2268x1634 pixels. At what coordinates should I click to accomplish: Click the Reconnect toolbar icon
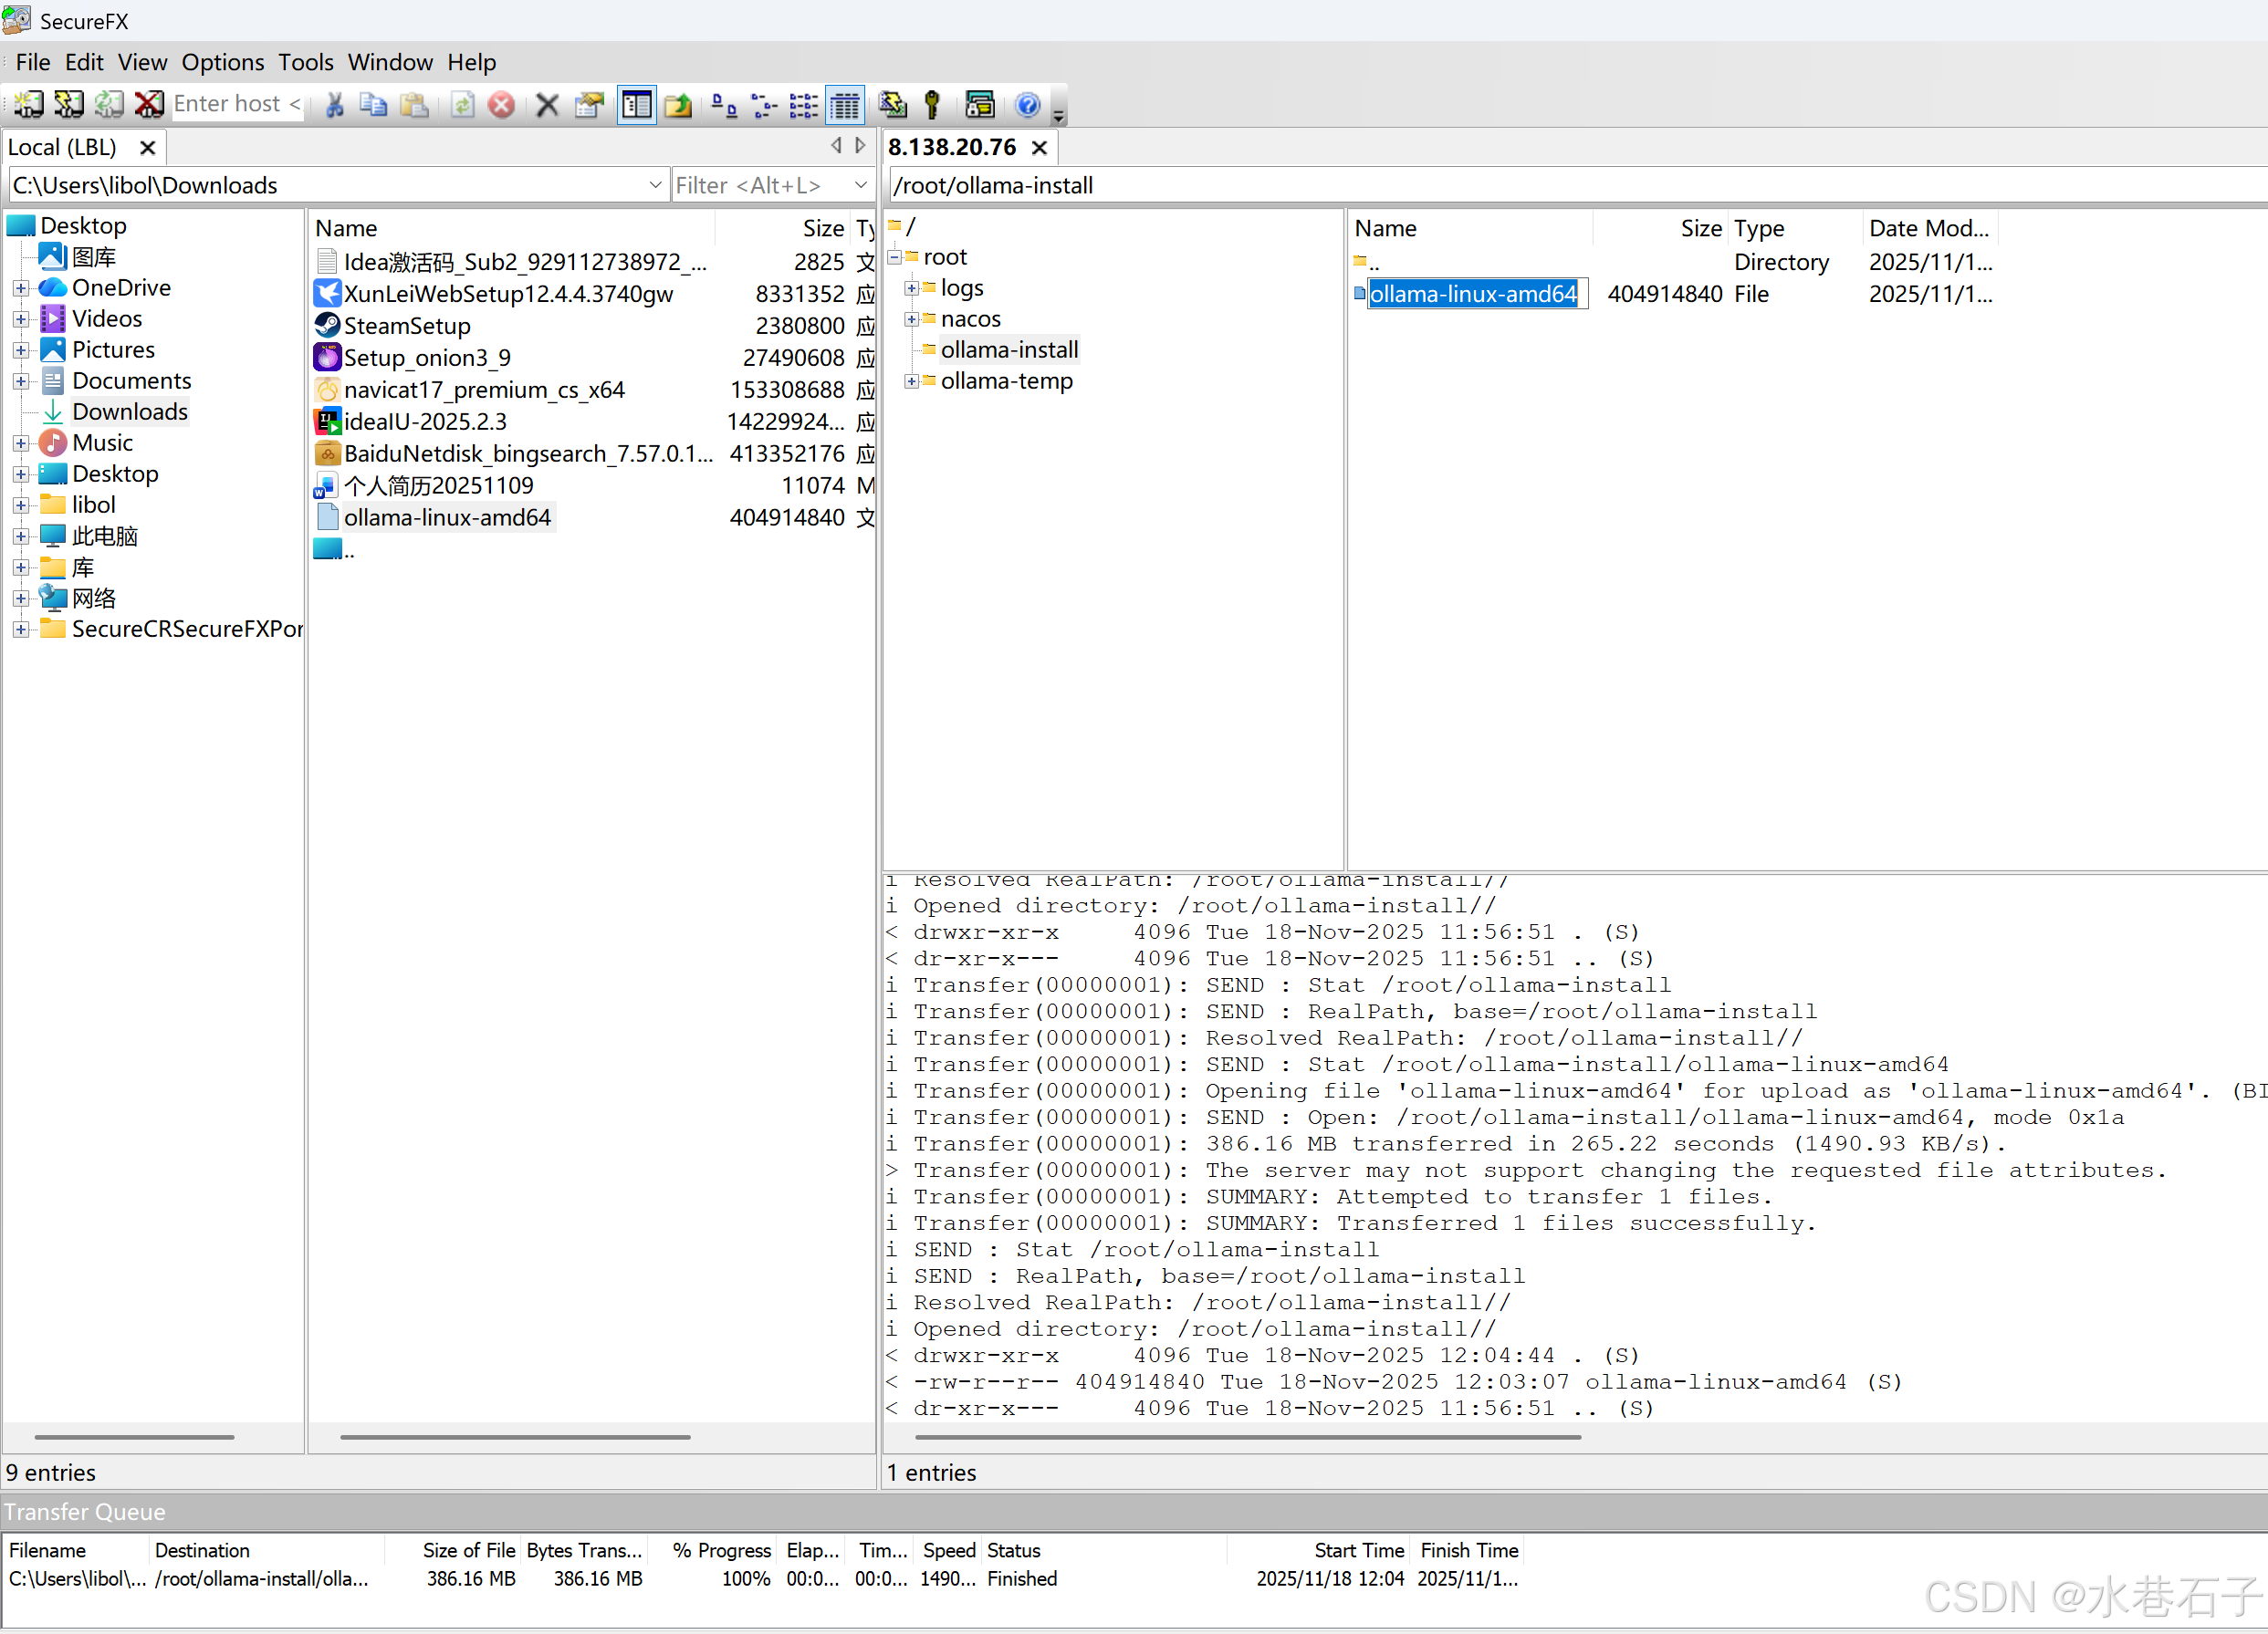[109, 104]
